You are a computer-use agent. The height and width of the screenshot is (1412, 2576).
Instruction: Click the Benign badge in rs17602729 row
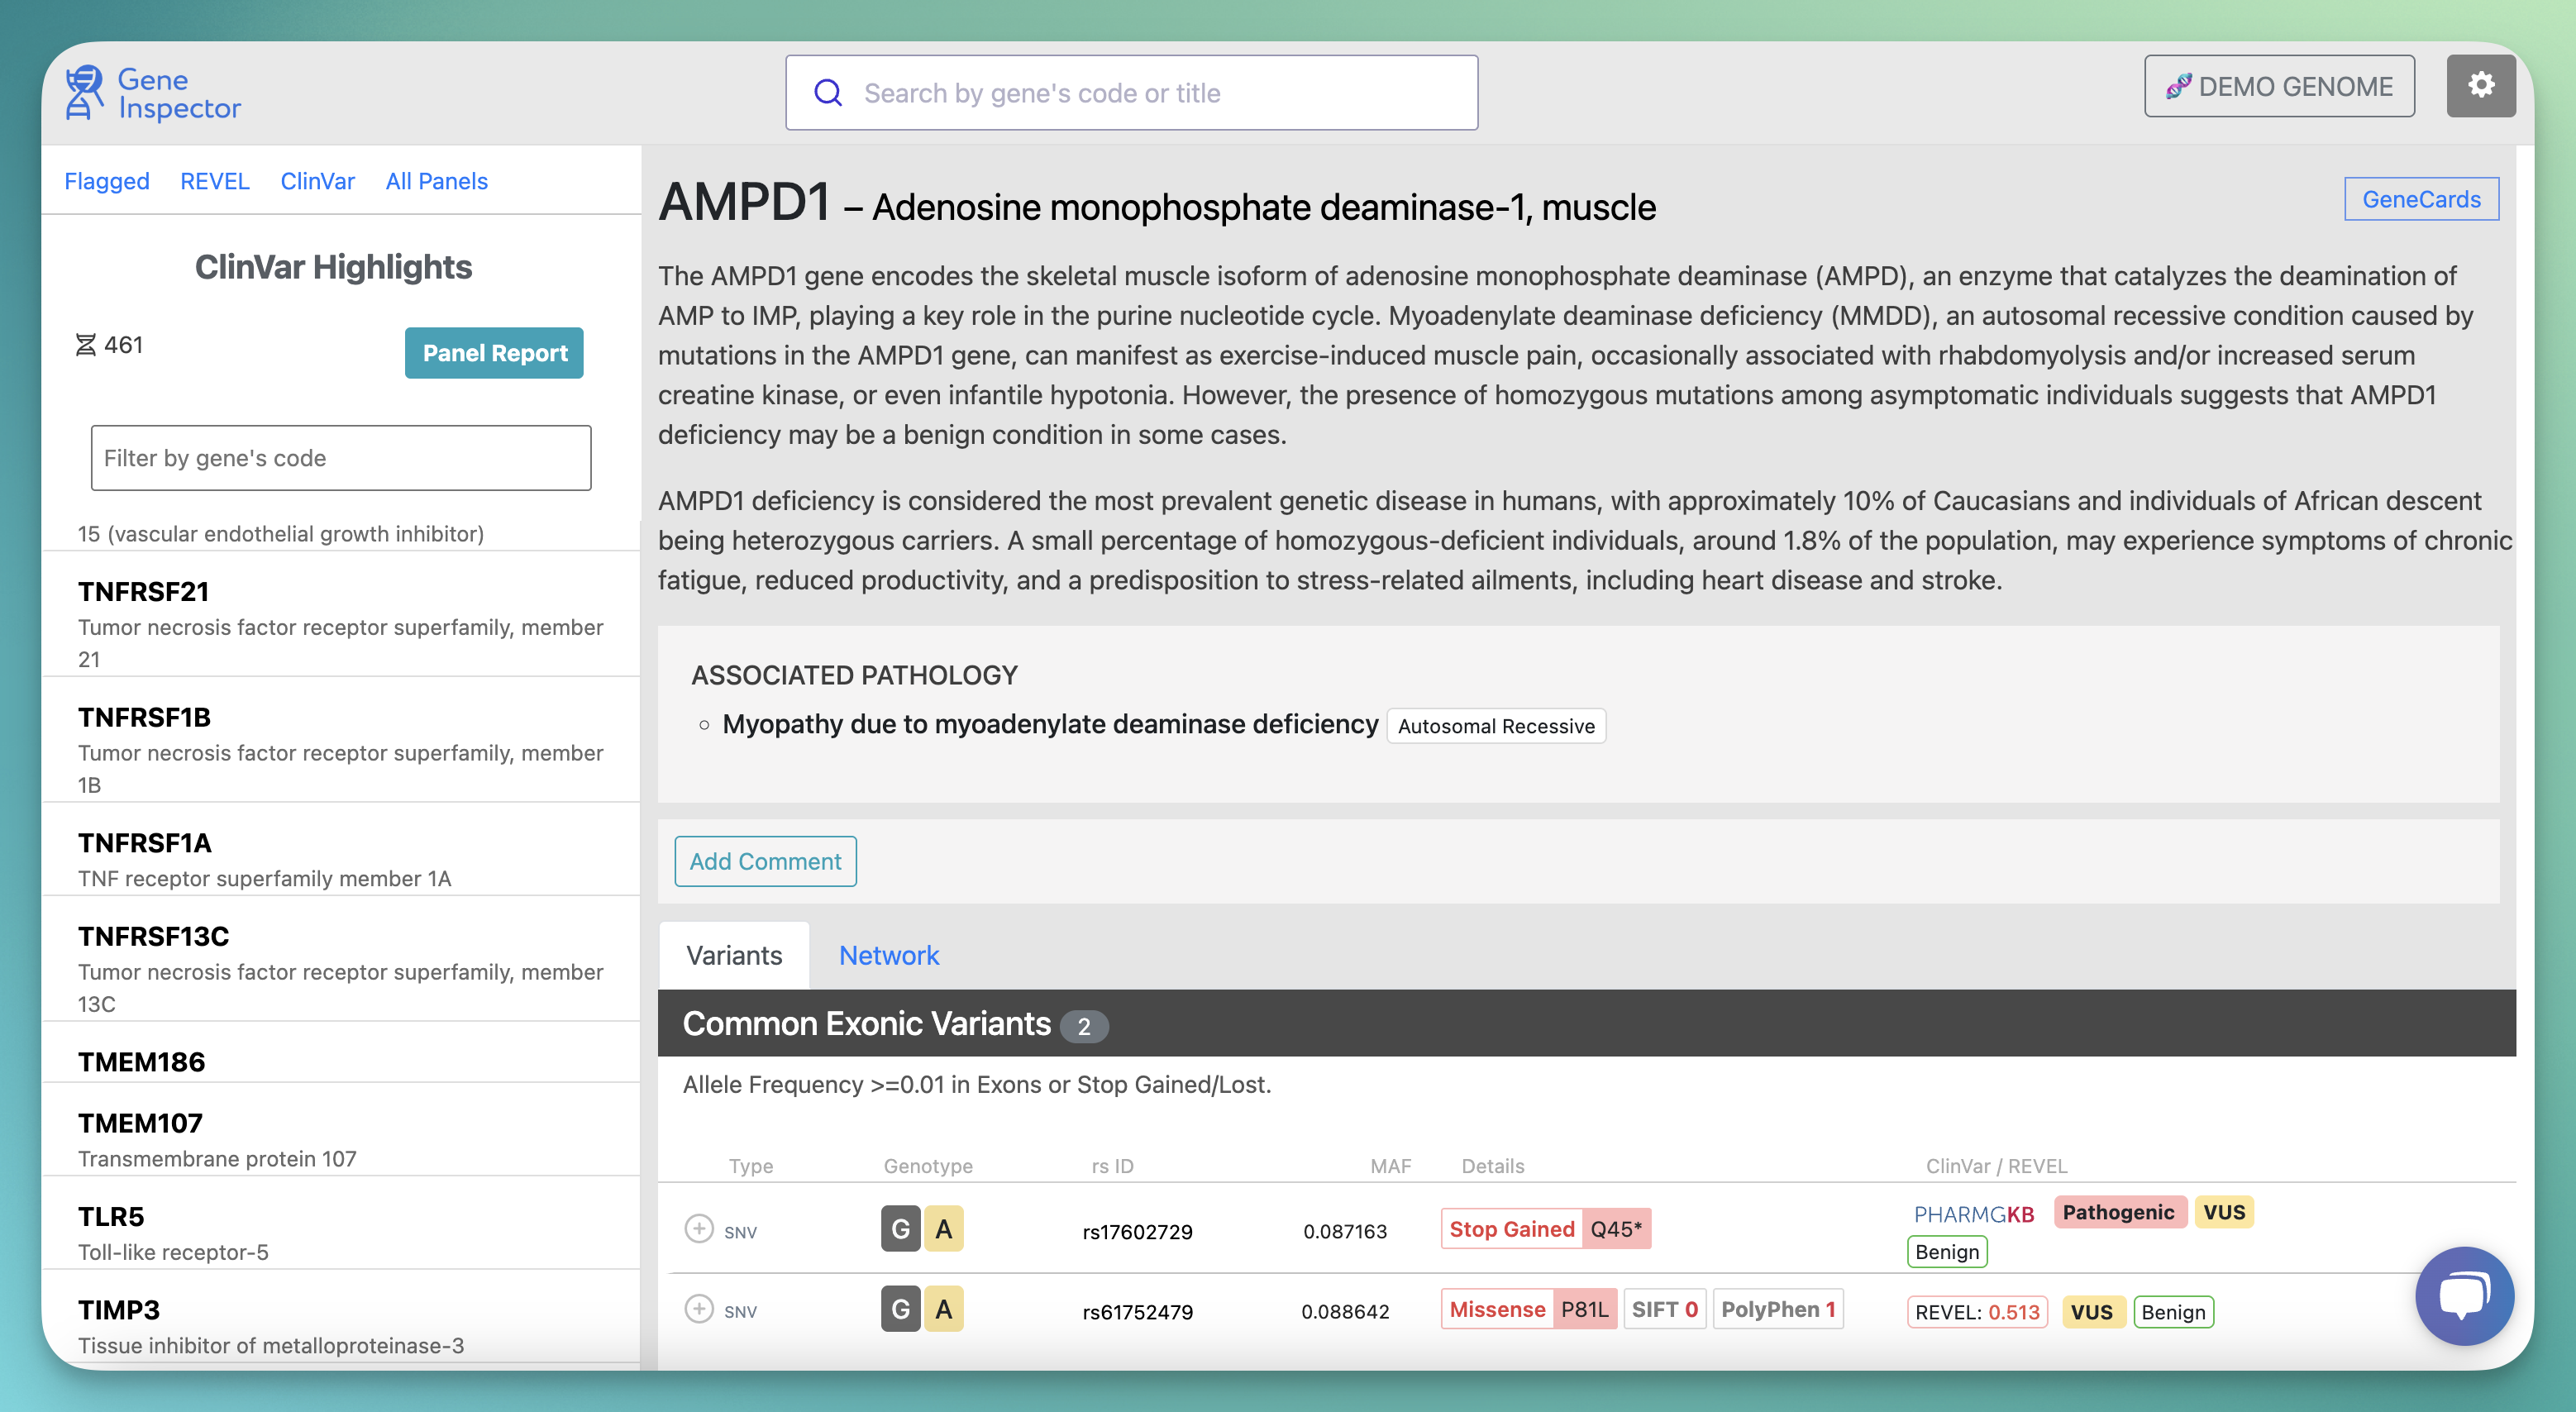tap(1947, 1252)
